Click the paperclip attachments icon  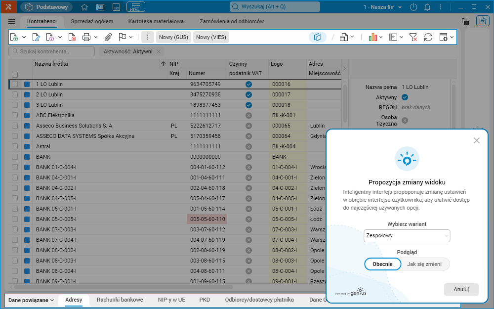pyautogui.click(x=108, y=37)
